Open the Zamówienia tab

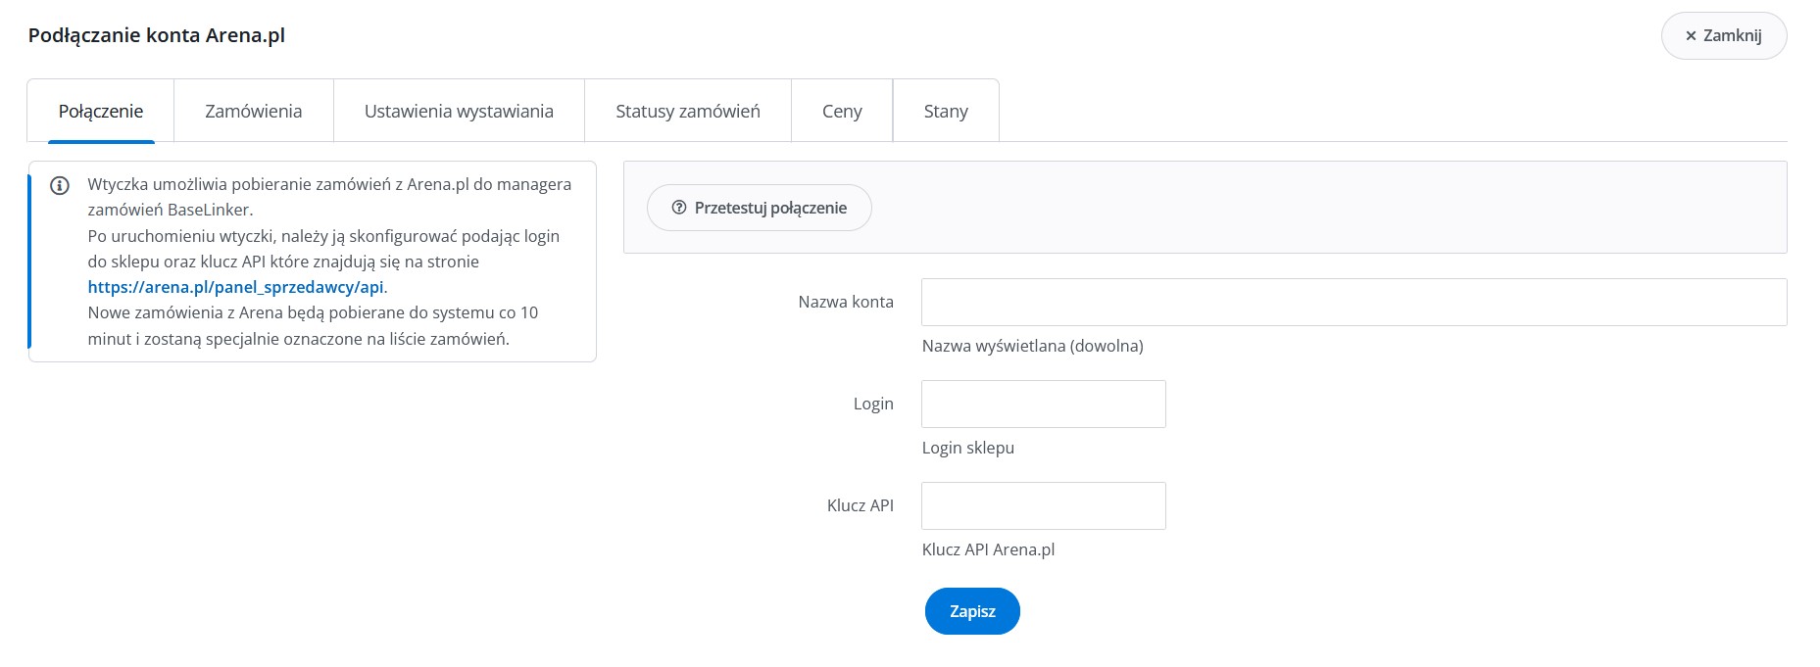tap(254, 111)
